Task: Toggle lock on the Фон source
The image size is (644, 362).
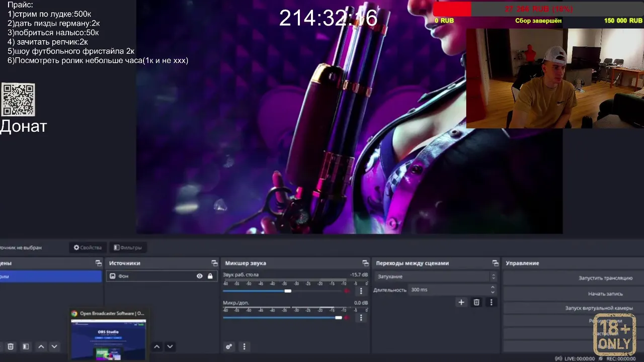Action: pos(210,276)
